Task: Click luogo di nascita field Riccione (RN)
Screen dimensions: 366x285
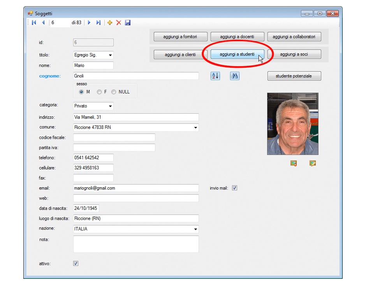Action: (x=136, y=218)
